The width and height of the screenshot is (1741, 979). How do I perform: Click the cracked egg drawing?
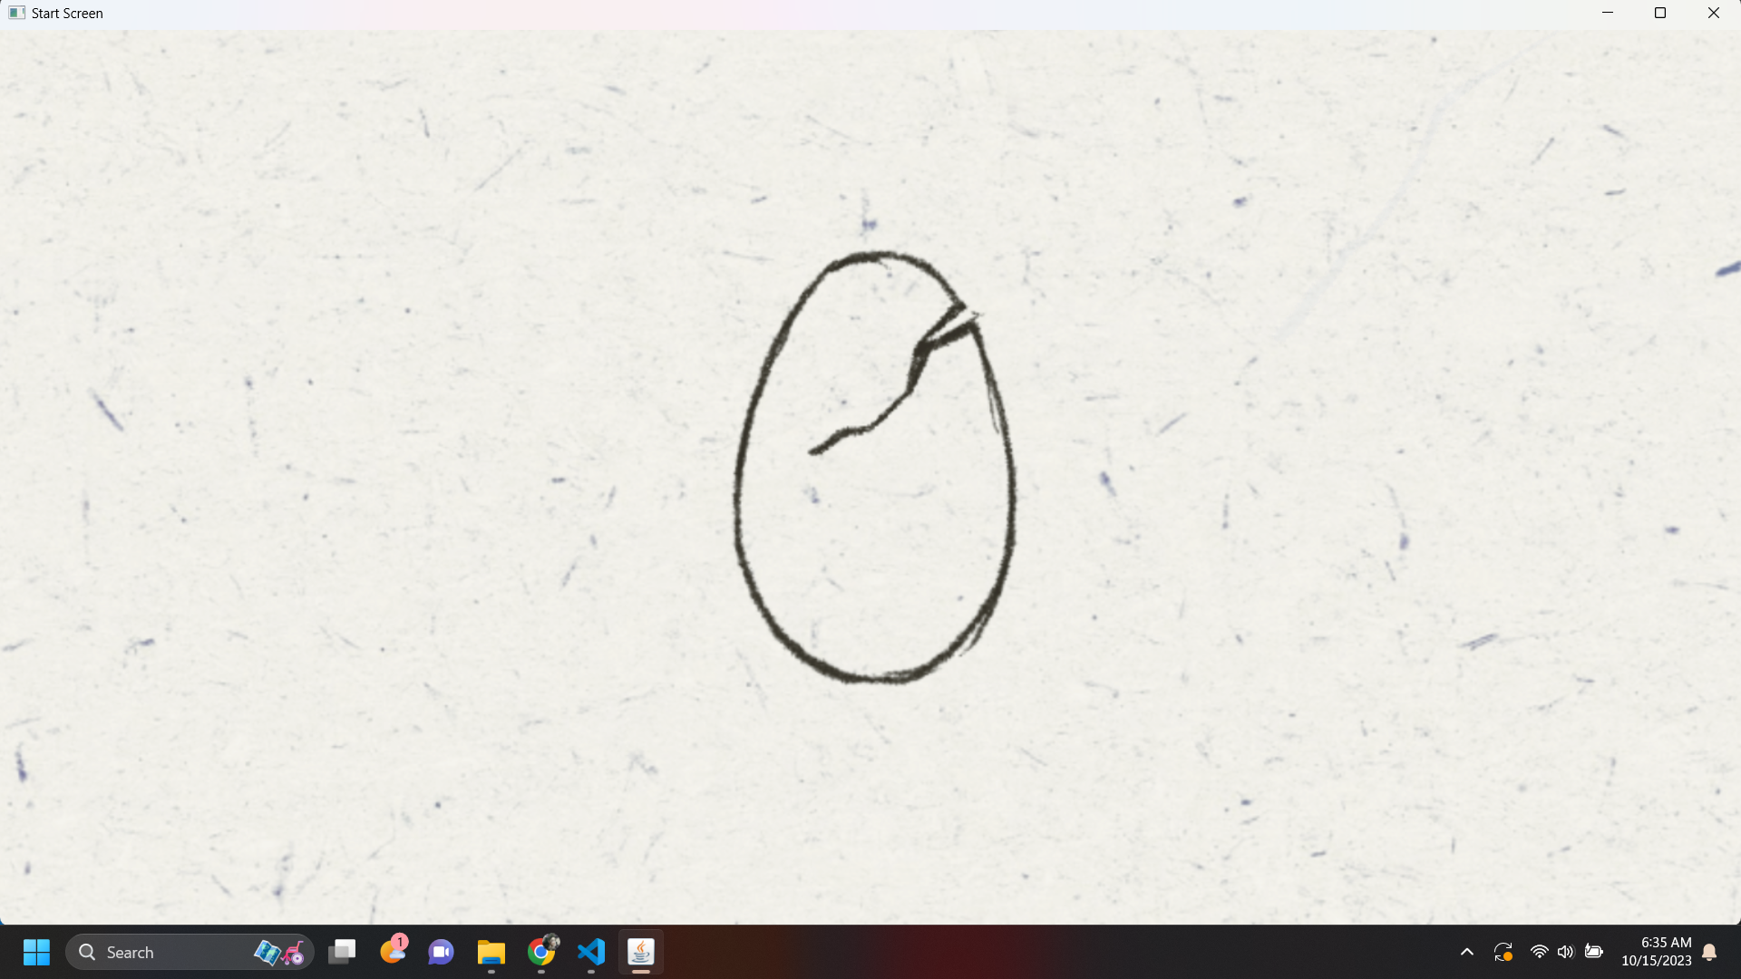coord(874,467)
